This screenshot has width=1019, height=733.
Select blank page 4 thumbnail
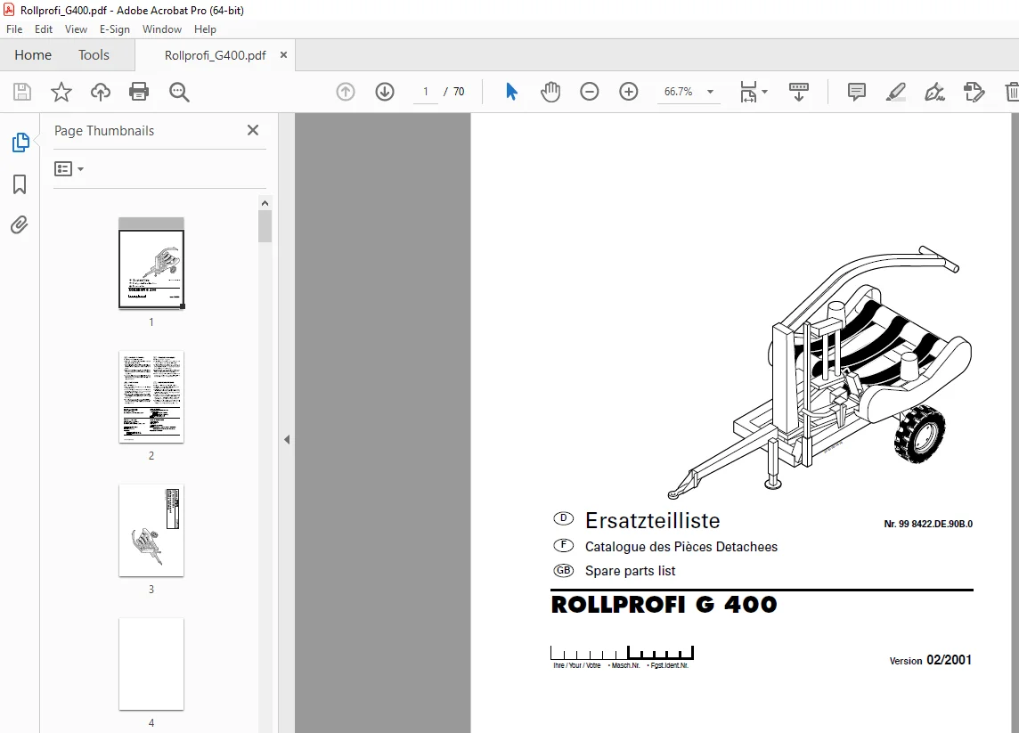click(151, 664)
